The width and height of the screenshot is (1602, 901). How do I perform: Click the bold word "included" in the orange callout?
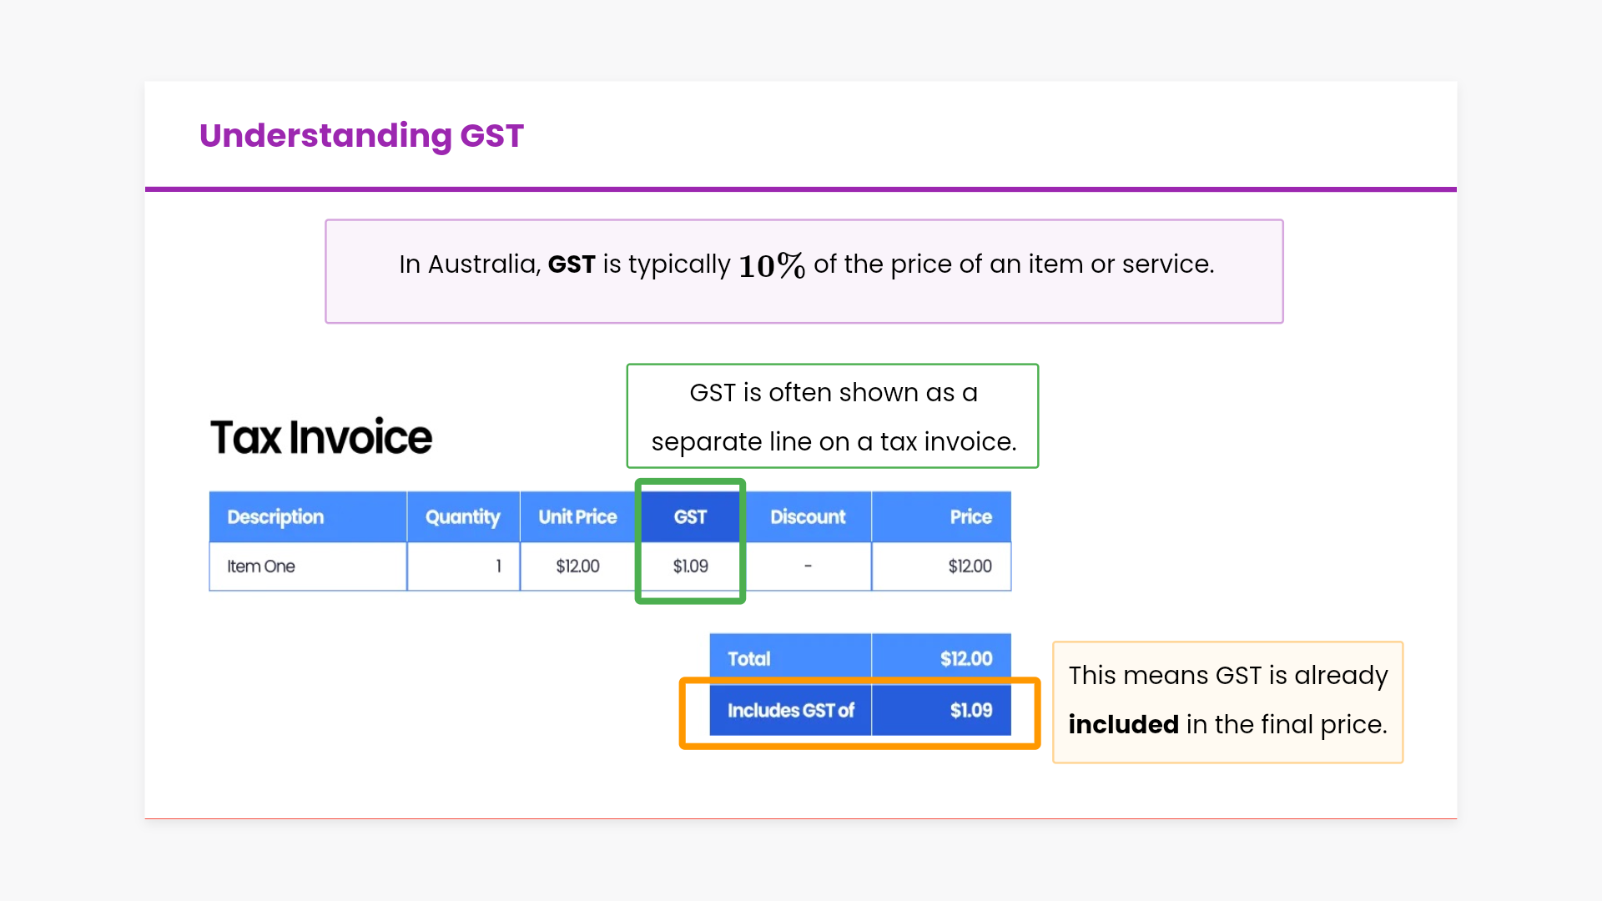coord(1123,725)
